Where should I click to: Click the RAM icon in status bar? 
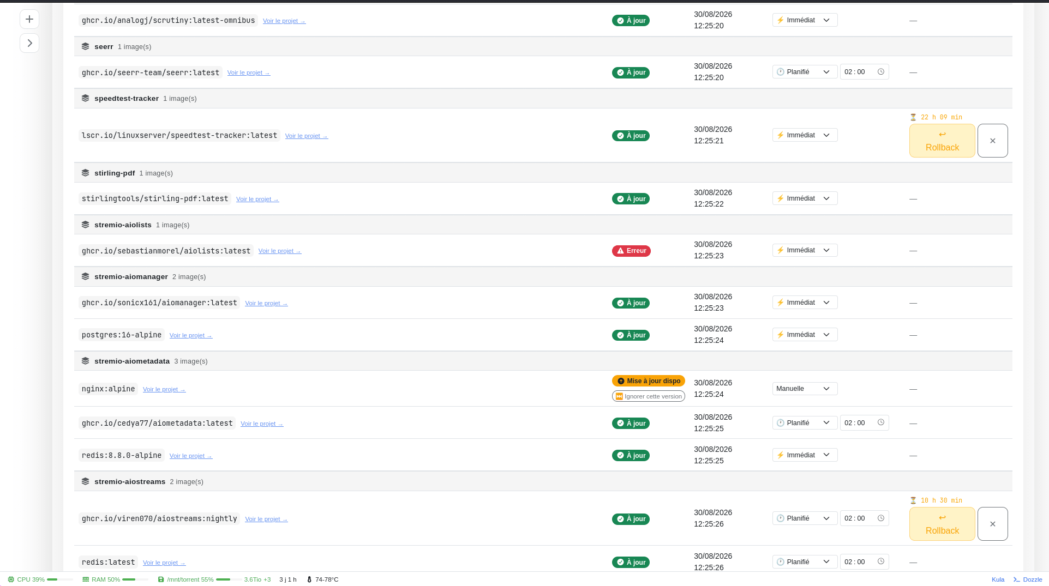[86, 579]
